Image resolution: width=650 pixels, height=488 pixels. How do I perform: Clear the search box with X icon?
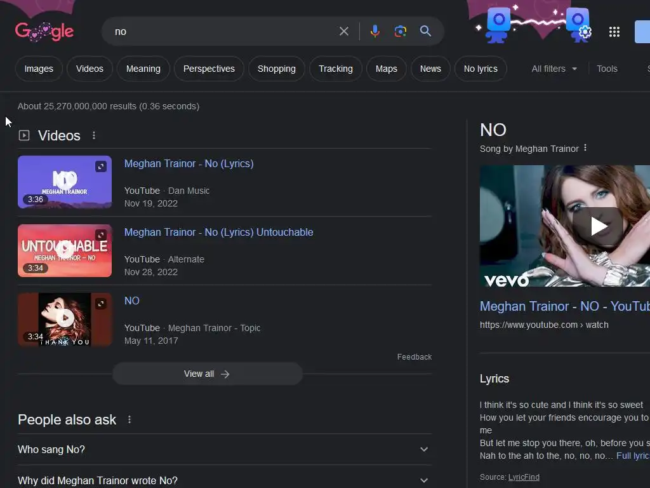pos(343,31)
